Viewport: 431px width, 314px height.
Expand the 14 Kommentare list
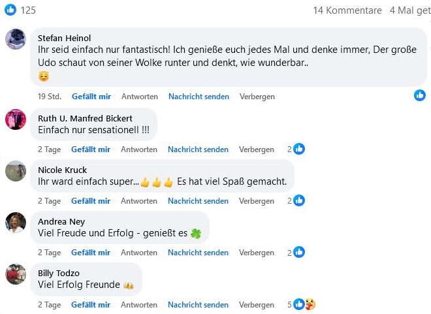point(347,10)
